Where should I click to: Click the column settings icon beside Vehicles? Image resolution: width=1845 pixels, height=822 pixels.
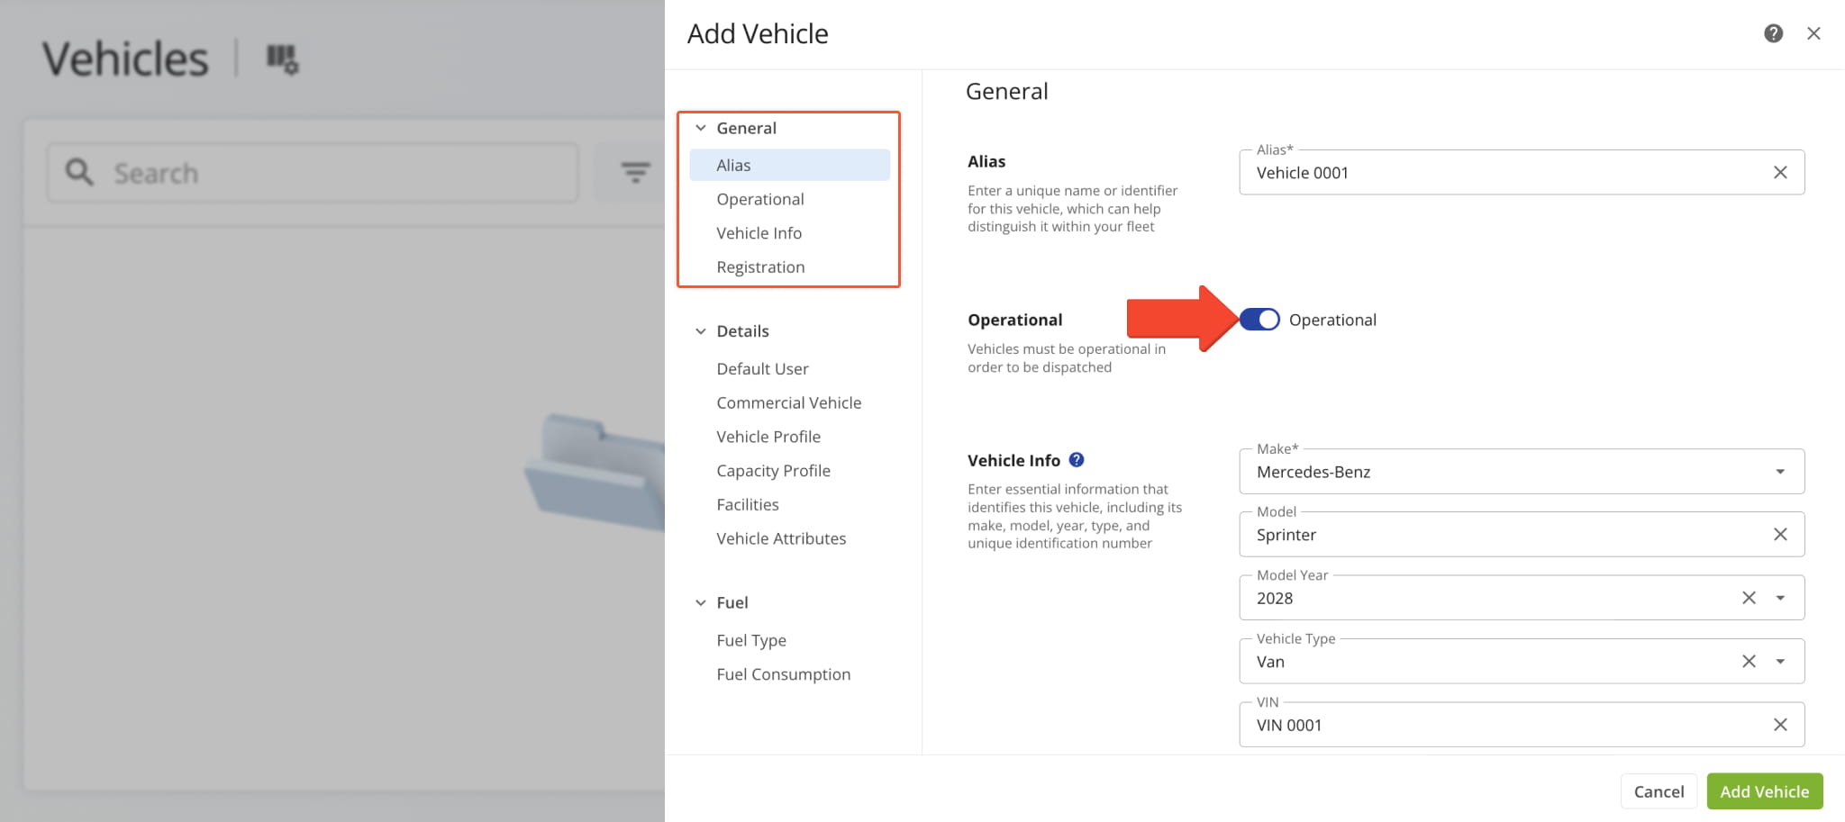[282, 59]
